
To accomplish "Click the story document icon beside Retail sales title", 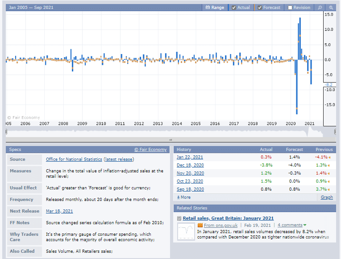I will click(x=179, y=218).
